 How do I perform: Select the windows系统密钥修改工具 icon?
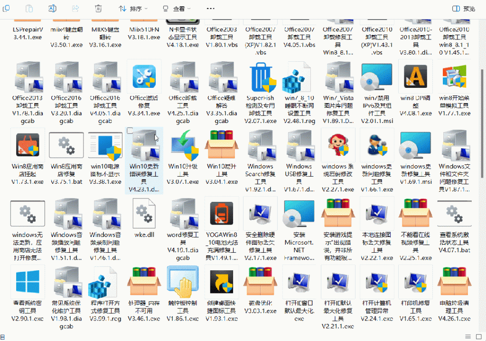click(x=338, y=145)
